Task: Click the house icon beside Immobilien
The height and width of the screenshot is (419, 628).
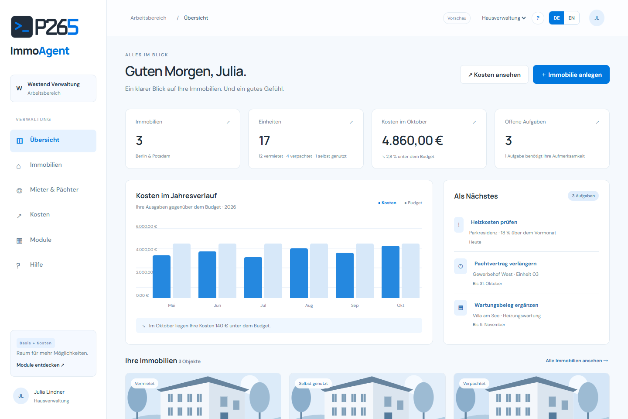Action: [19, 166]
